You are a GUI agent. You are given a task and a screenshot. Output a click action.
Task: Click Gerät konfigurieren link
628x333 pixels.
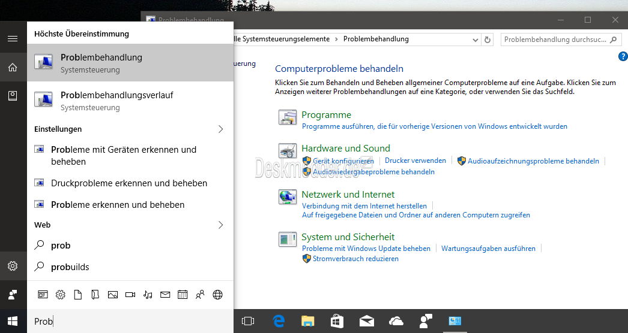click(343, 161)
